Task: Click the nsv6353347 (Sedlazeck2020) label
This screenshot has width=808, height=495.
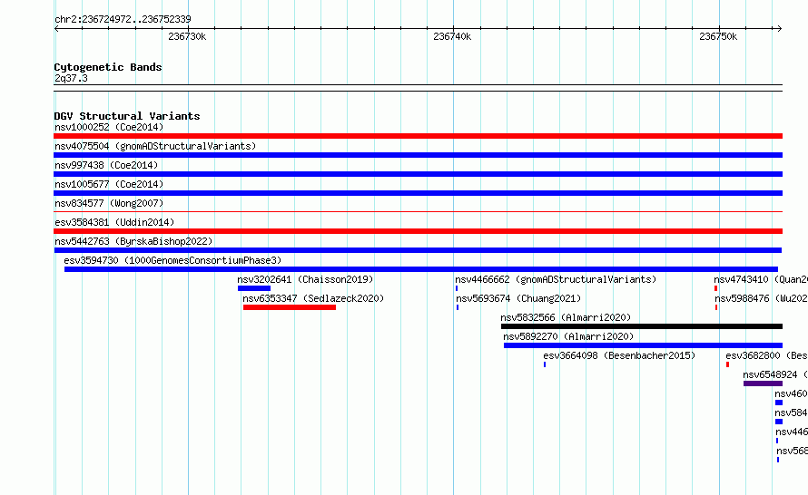Action: pyautogui.click(x=313, y=298)
